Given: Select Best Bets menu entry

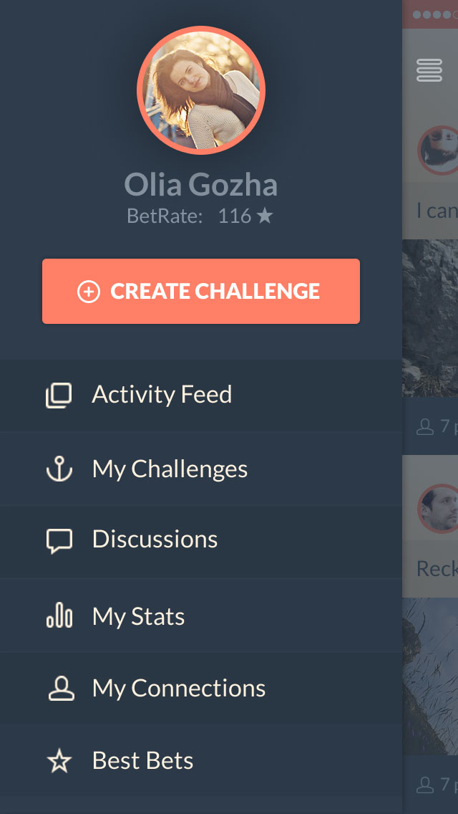Looking at the screenshot, I should click(142, 761).
